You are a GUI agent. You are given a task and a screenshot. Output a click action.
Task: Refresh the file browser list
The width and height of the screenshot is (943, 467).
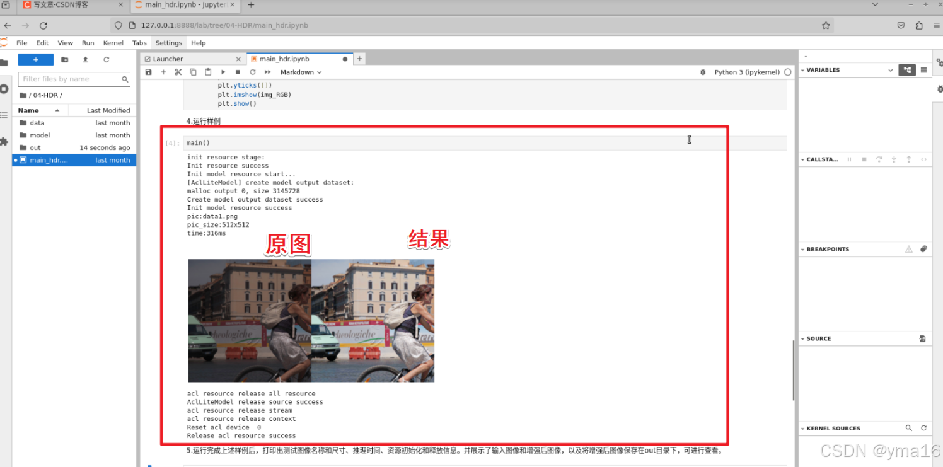107,59
